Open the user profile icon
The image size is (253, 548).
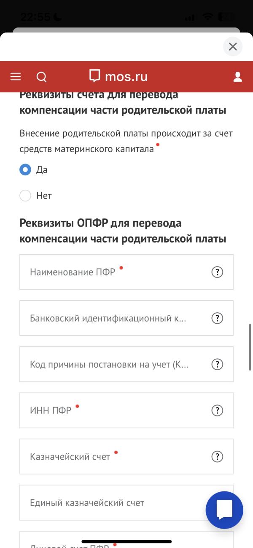(x=238, y=76)
